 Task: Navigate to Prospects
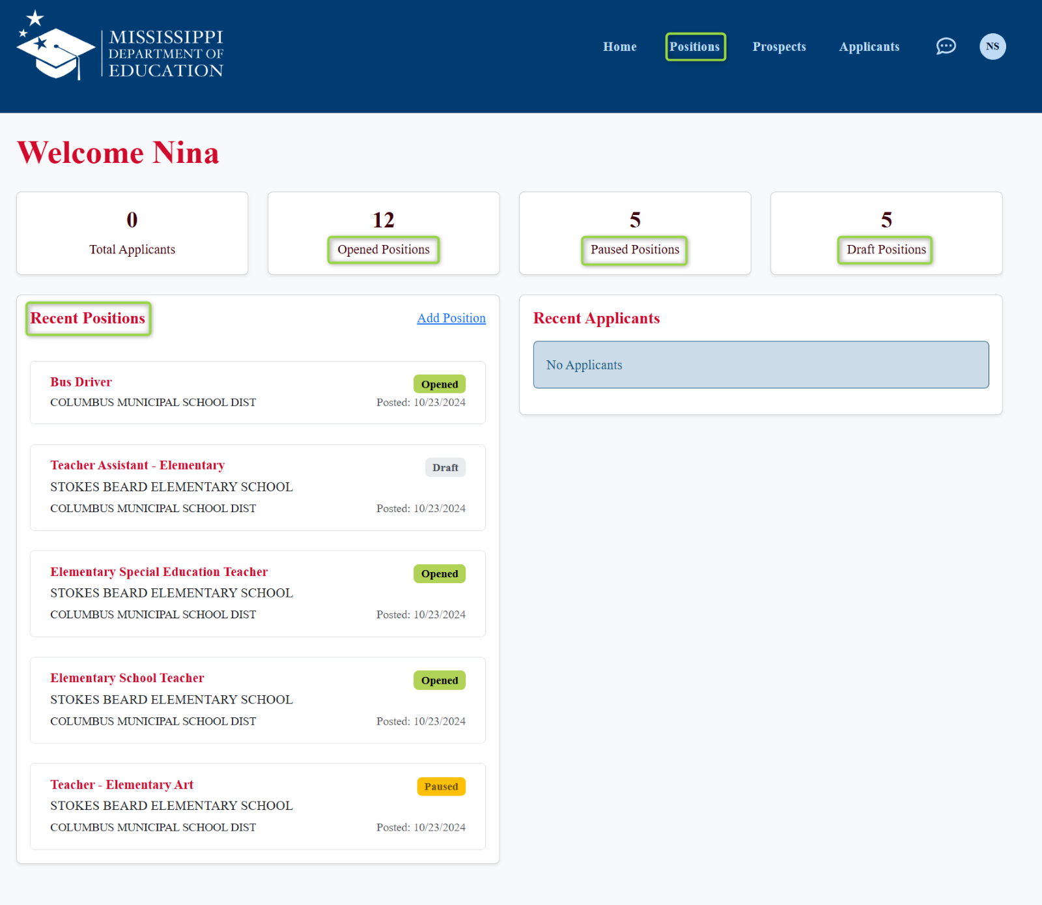coord(779,46)
